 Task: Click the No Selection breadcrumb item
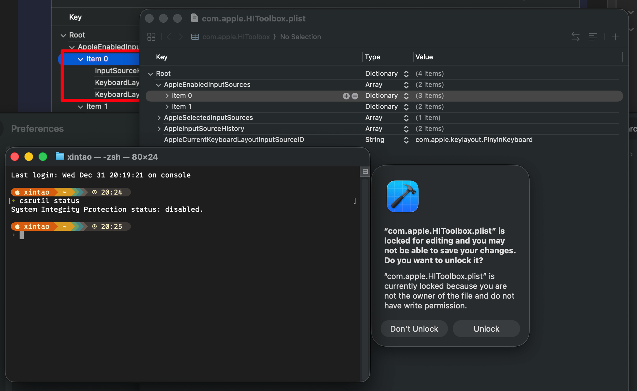(300, 37)
